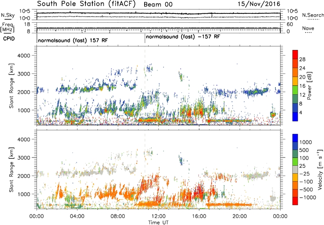The image size is (324, 225).
Task: Click the 'Velocity [m s-1]' colorbar title
Action: coord(320,169)
